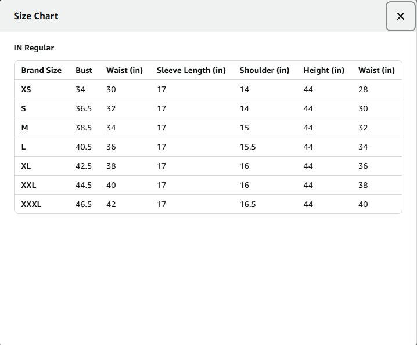
Task: Click the Brand Size column header
Action: coord(41,70)
